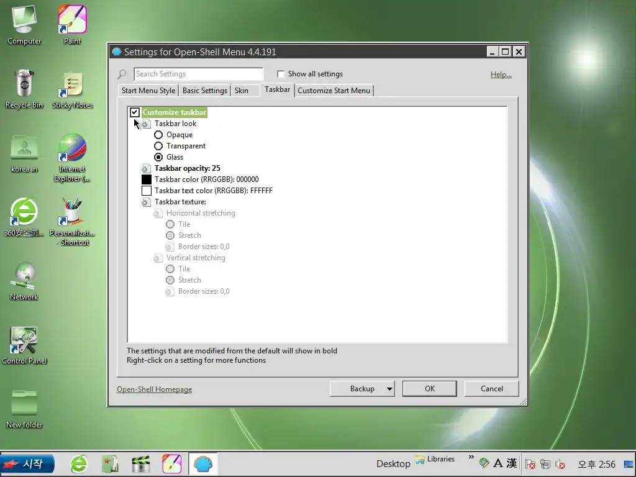
Task: Click the black Taskbar color swatch
Action: coord(147,179)
